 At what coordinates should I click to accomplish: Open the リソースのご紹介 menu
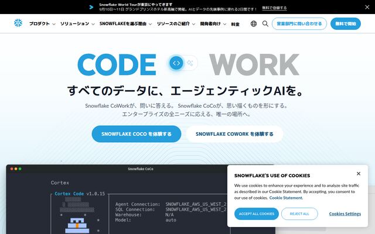(173, 23)
